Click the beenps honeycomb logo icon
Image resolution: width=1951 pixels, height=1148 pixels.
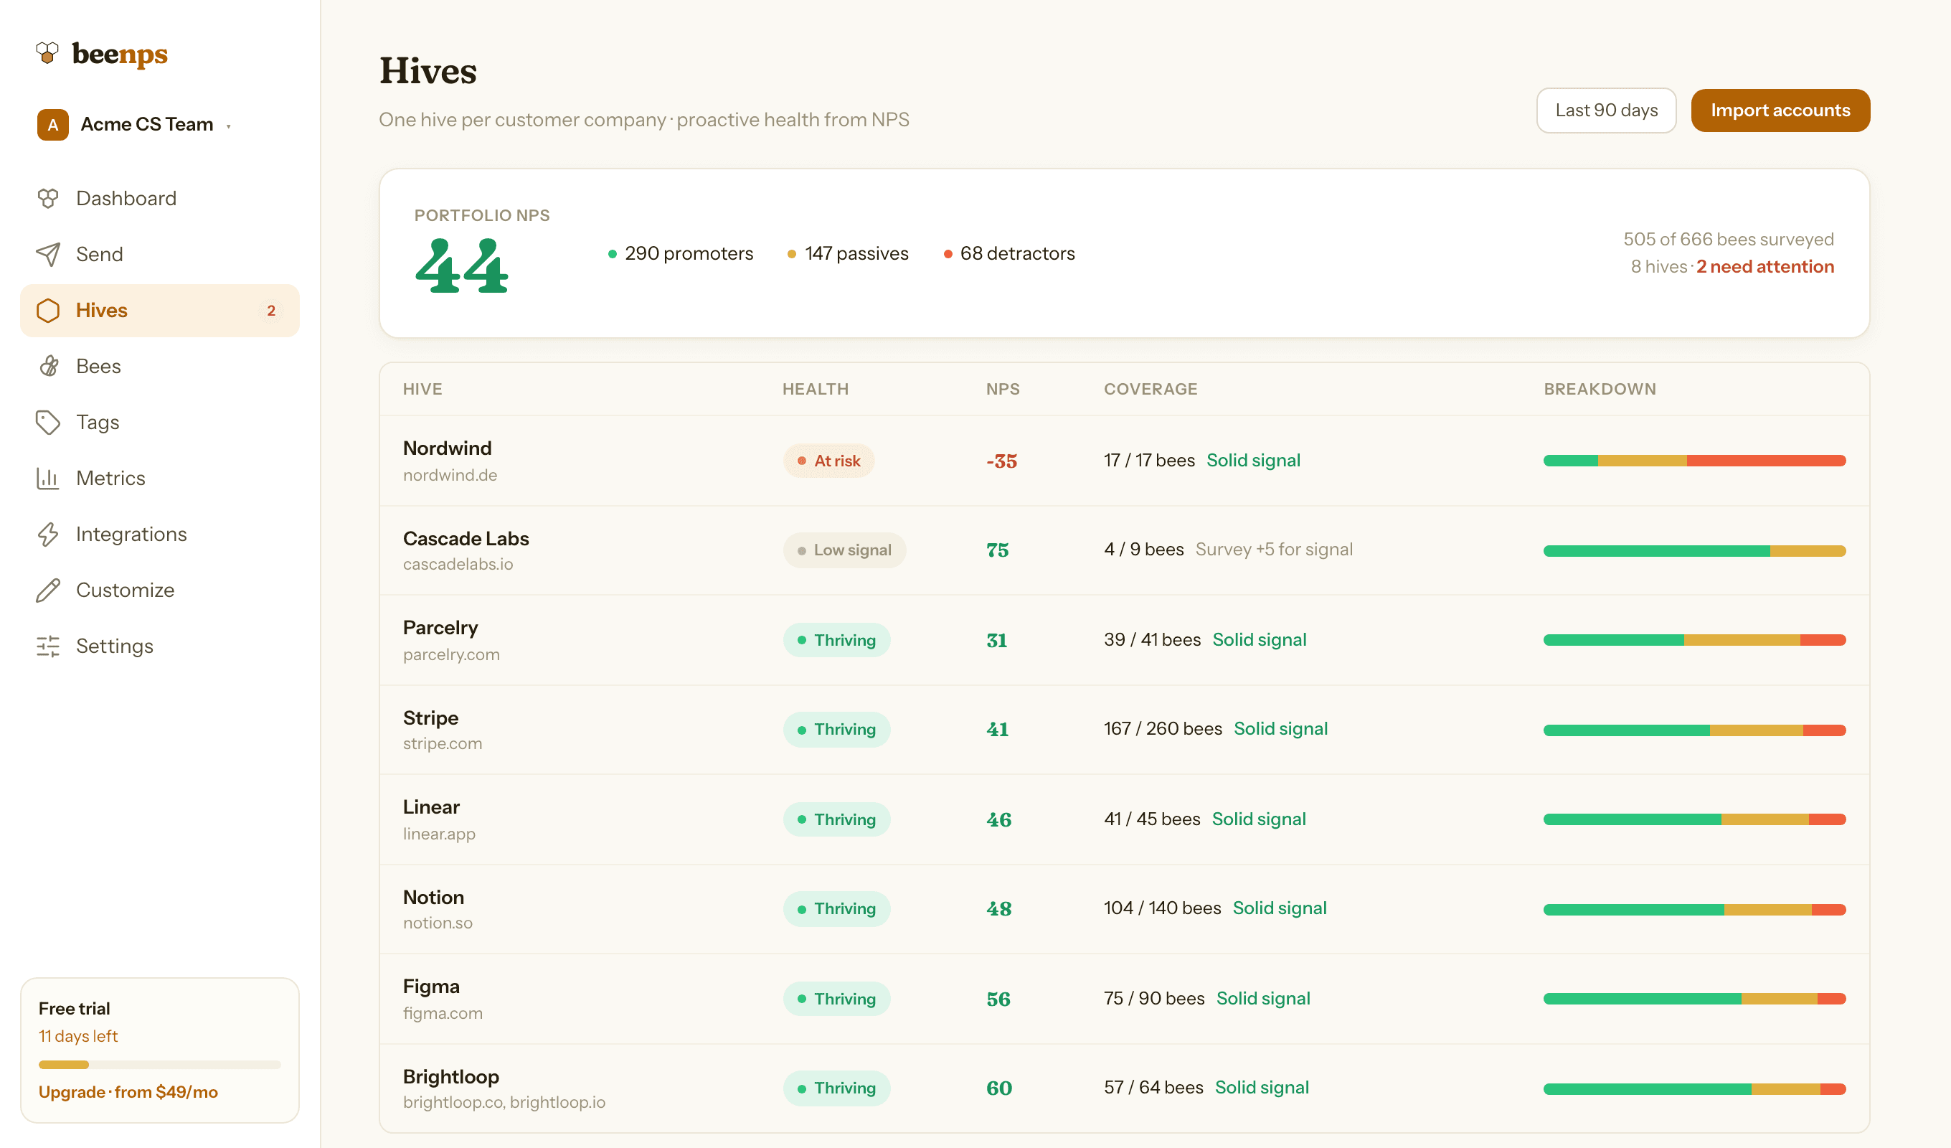coord(47,52)
